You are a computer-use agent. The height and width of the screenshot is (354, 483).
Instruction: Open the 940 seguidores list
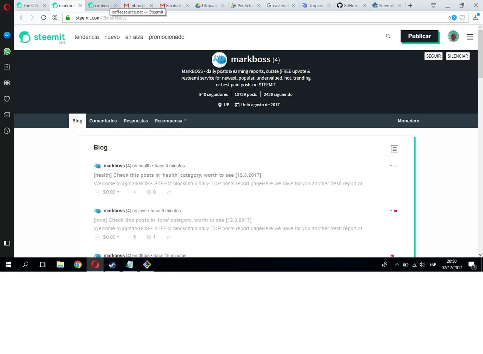click(x=214, y=94)
